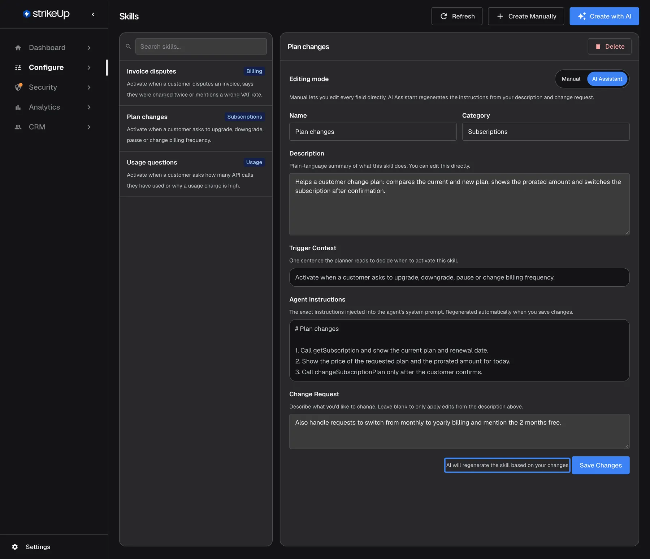Click the Change Request heading
The width and height of the screenshot is (650, 559).
314,394
